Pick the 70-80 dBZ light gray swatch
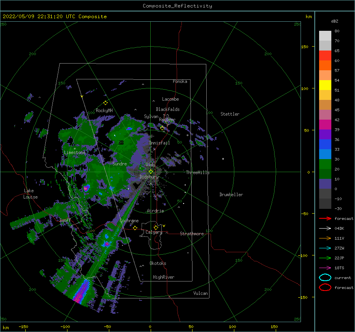 tap(325, 36)
